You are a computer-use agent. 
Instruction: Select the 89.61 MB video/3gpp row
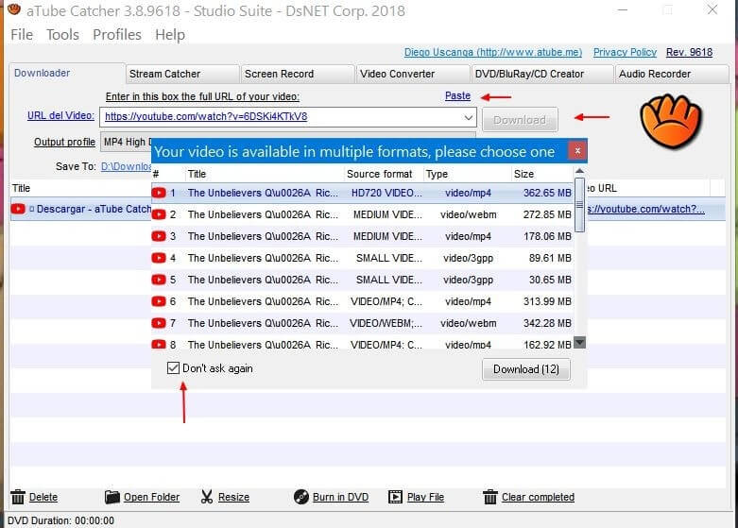coord(363,258)
